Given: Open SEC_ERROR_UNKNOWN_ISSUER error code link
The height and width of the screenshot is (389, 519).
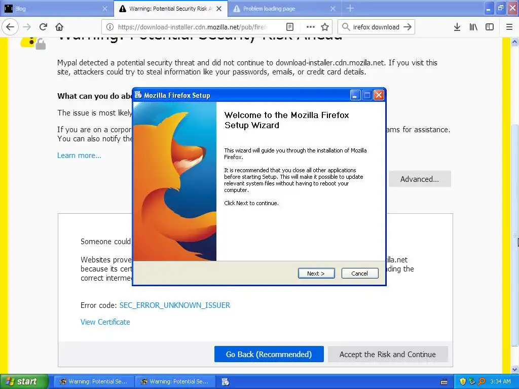Looking at the screenshot, I should (175, 305).
